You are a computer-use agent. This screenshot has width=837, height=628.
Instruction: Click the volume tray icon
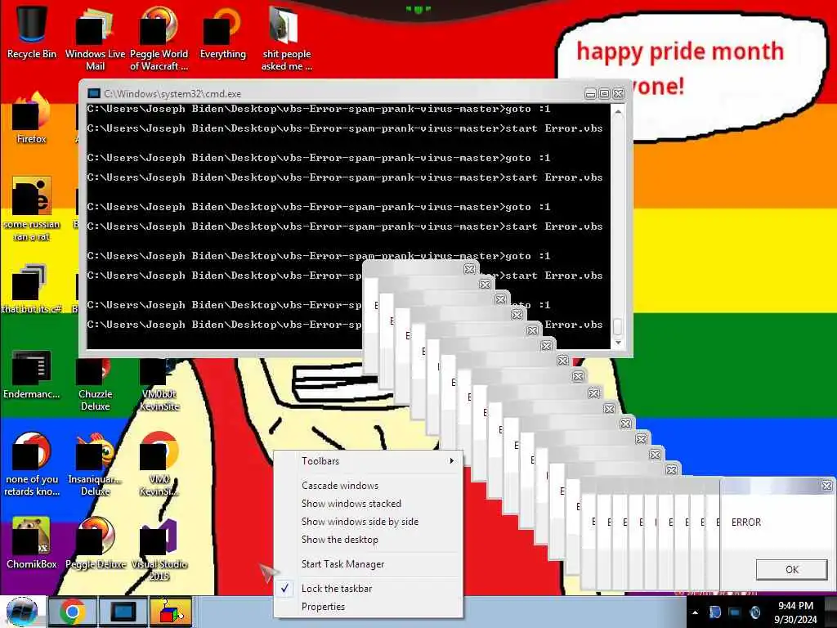[755, 612]
